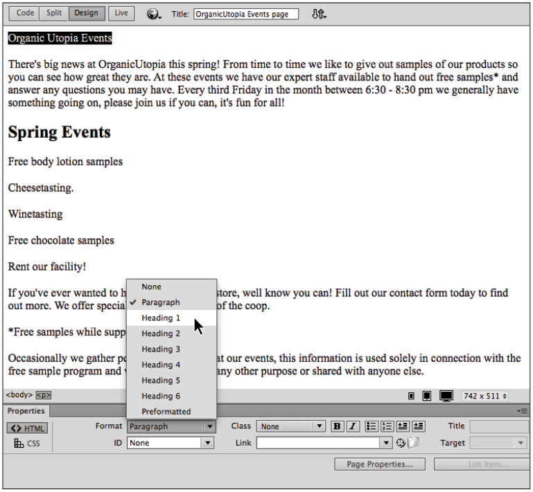
Task: Apply unordered list formatting
Action: point(372,426)
